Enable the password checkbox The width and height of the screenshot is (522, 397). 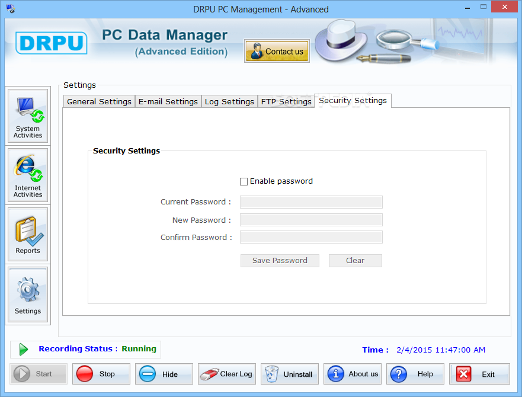(244, 181)
